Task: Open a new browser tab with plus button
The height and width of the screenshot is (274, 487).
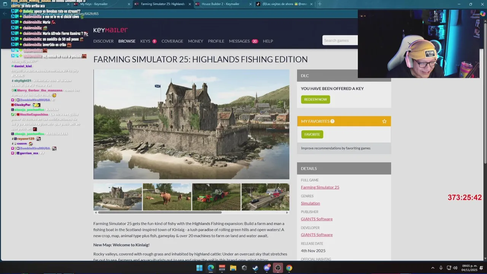Action: (320, 4)
